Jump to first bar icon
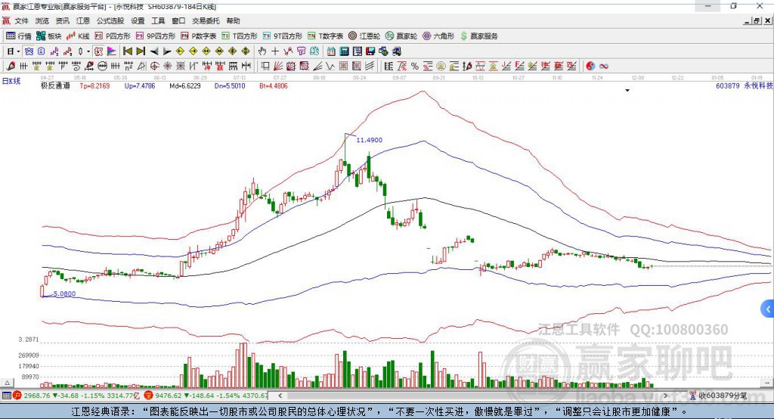Image resolution: width=774 pixels, height=419 pixels. 127,51
